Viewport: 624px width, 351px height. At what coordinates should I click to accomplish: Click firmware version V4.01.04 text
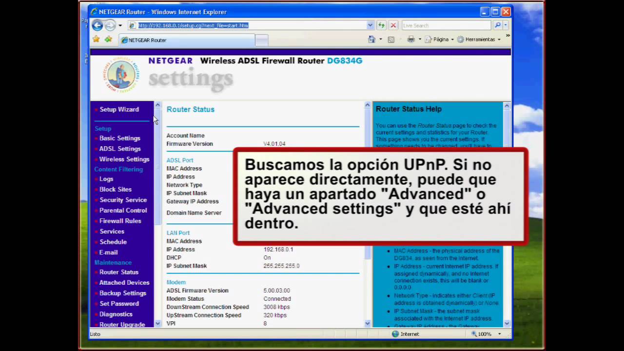(x=274, y=144)
